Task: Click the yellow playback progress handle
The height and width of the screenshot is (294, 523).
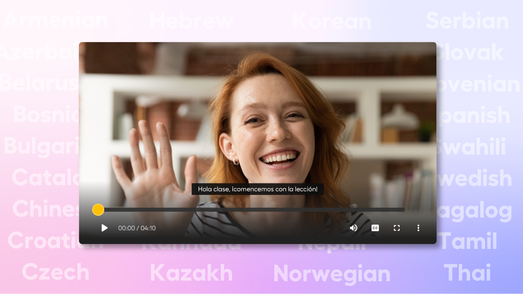Action: tap(98, 210)
